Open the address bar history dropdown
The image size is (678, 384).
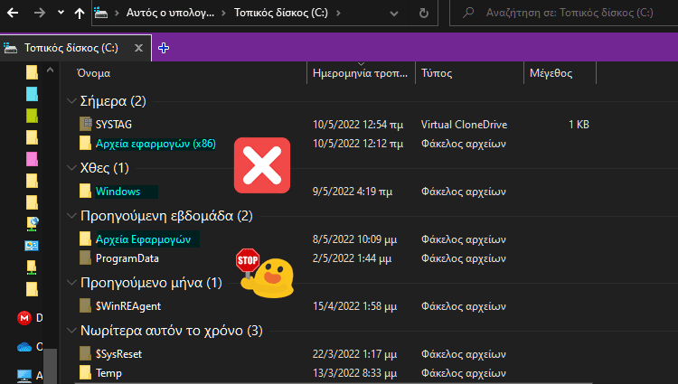[394, 14]
